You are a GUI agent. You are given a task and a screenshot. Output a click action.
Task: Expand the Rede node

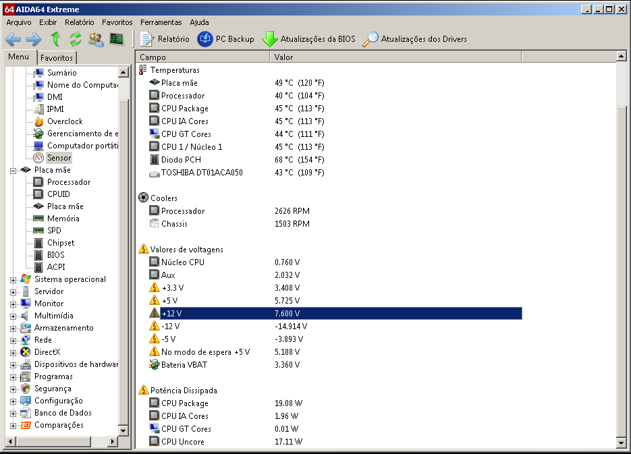click(13, 341)
